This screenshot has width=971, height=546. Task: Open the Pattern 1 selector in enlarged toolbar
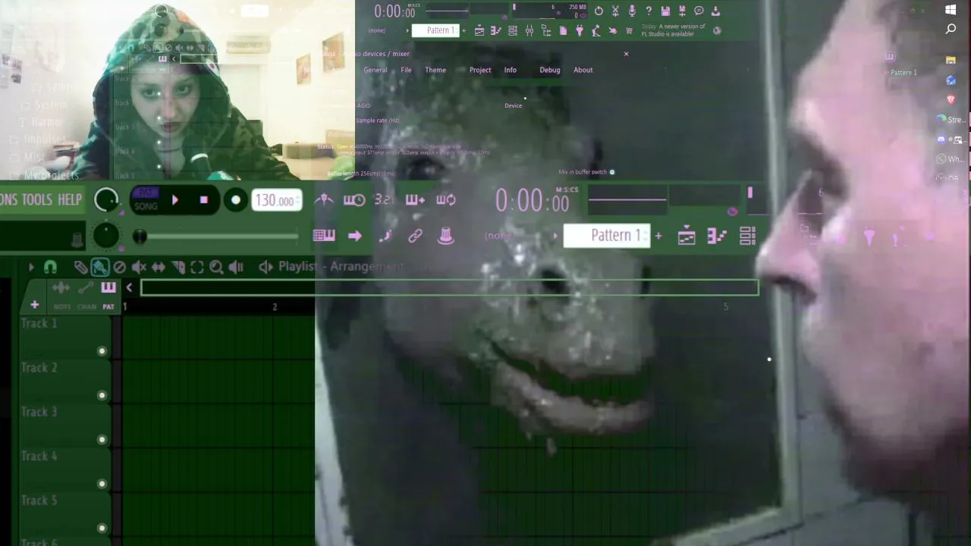pos(607,236)
